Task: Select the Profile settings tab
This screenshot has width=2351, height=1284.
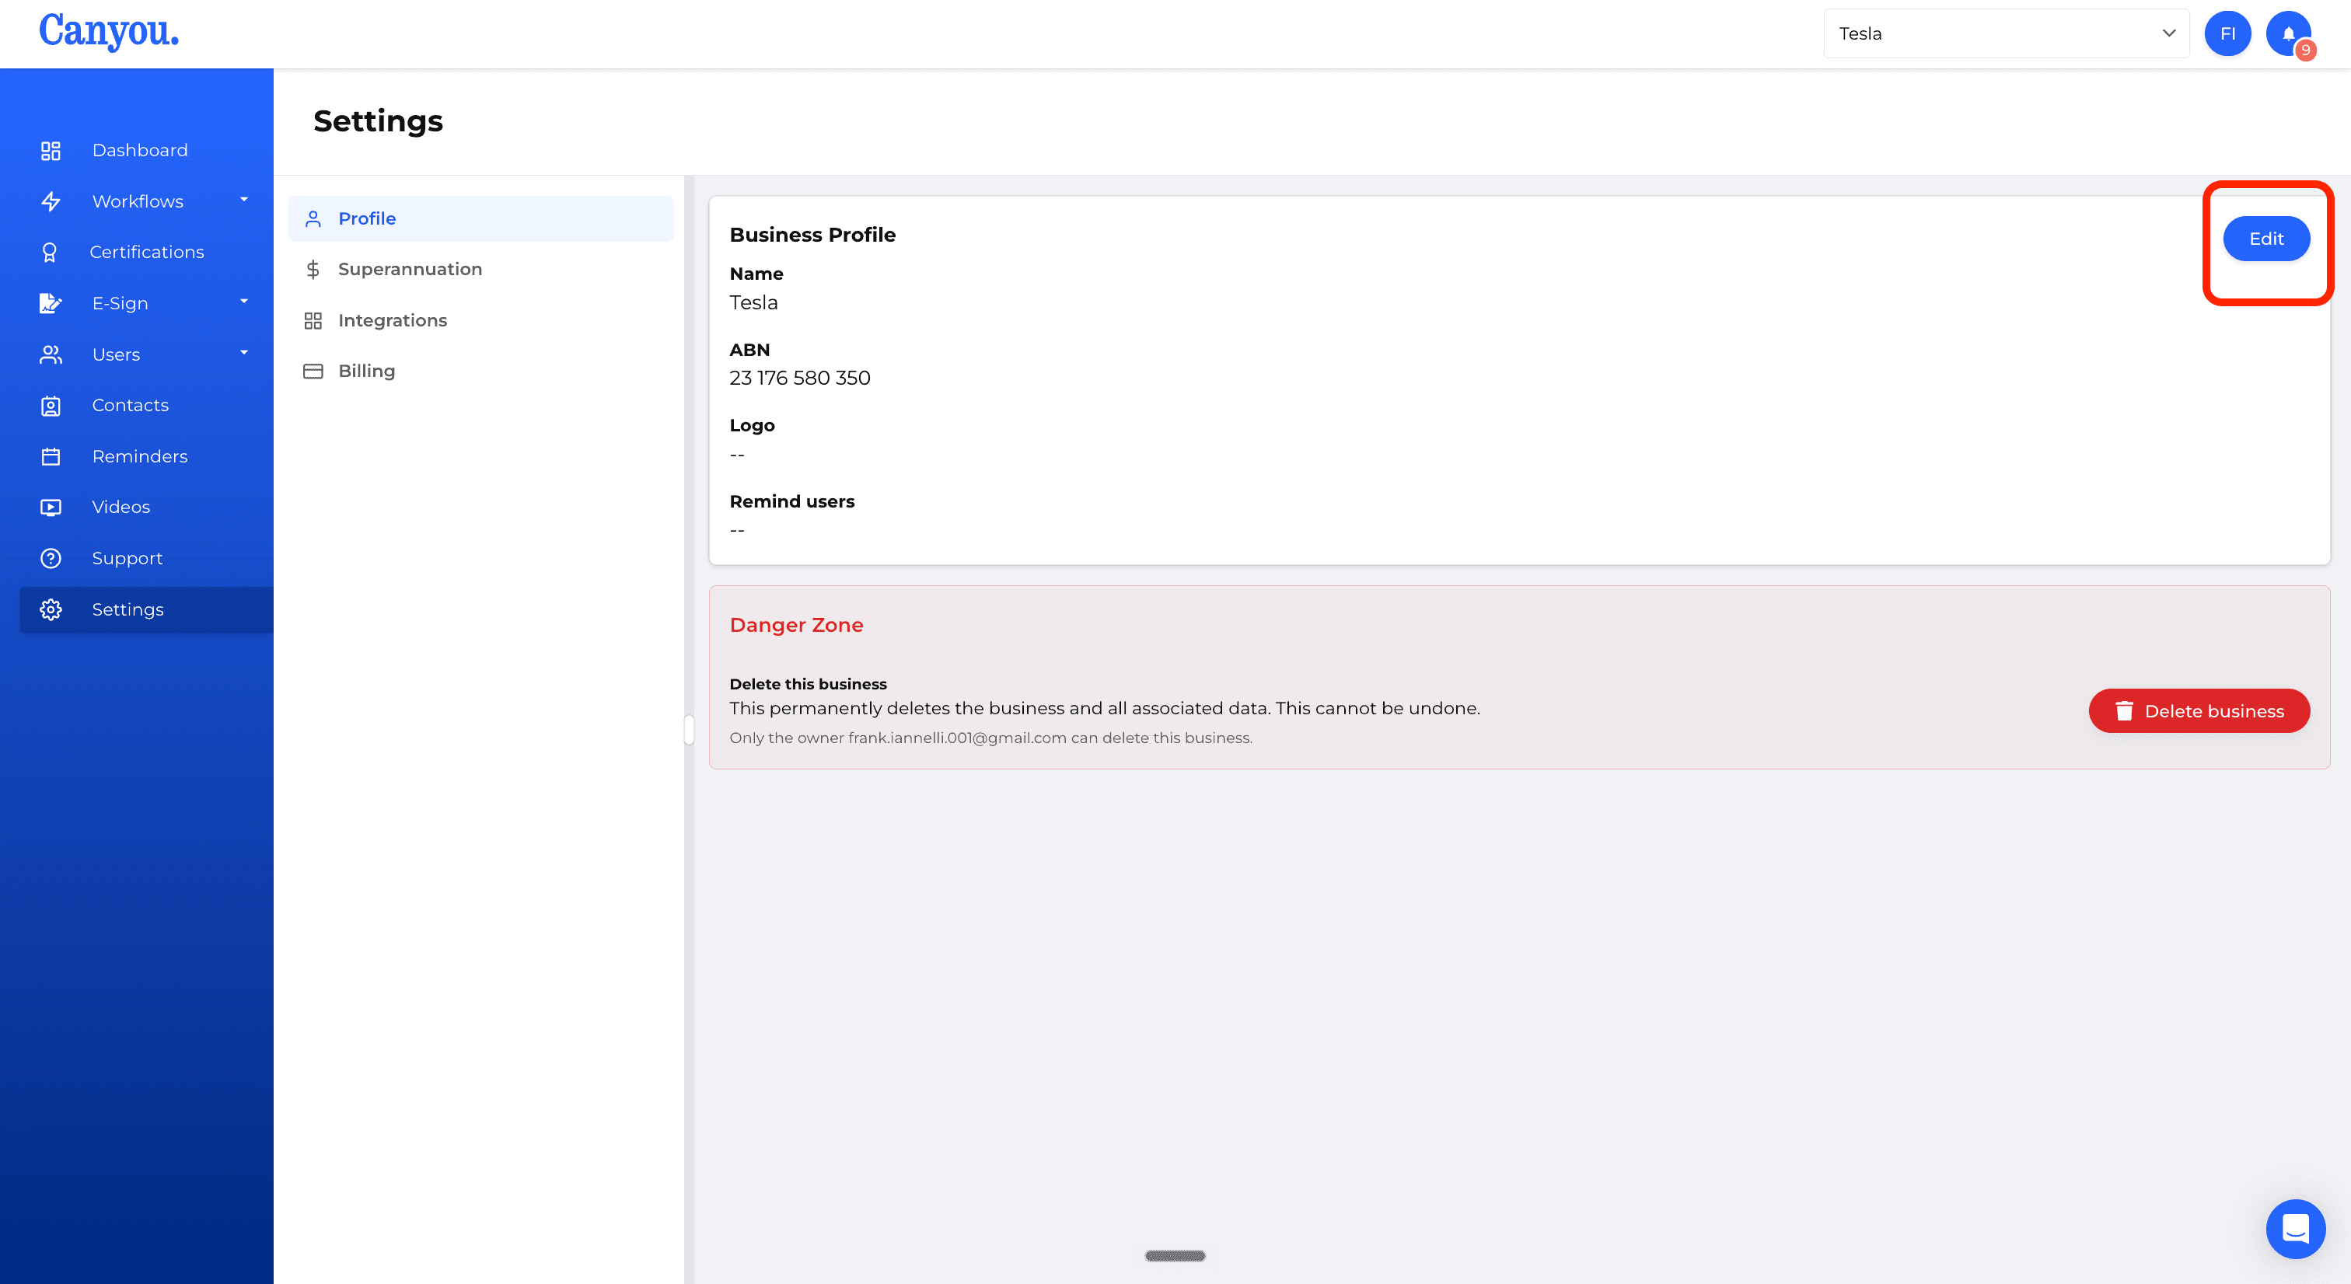Action: tap(481, 219)
